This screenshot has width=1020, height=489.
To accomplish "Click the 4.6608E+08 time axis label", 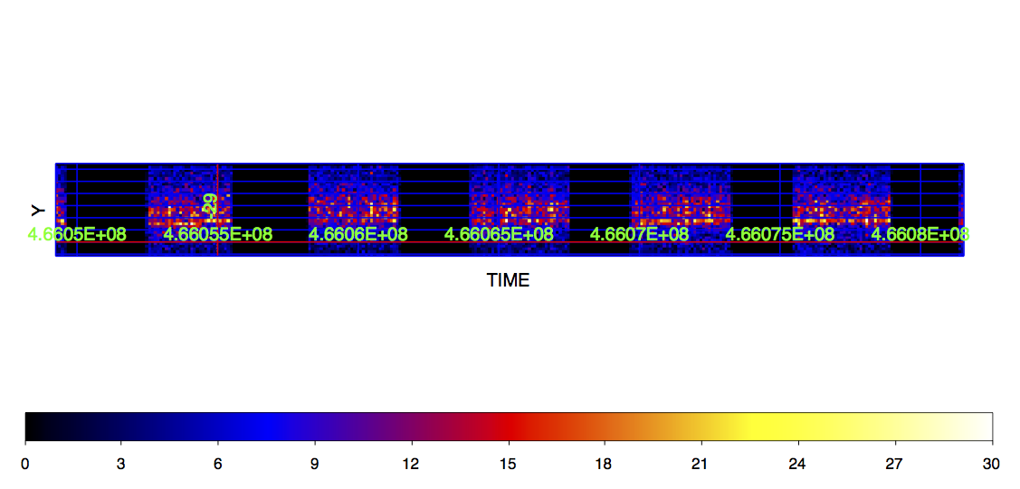I will [920, 234].
